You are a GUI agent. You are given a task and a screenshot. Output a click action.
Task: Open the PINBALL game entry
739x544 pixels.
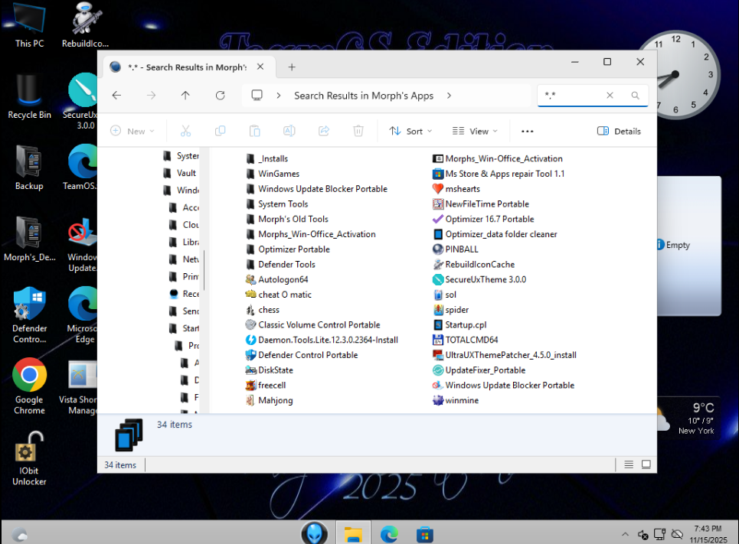[461, 249]
